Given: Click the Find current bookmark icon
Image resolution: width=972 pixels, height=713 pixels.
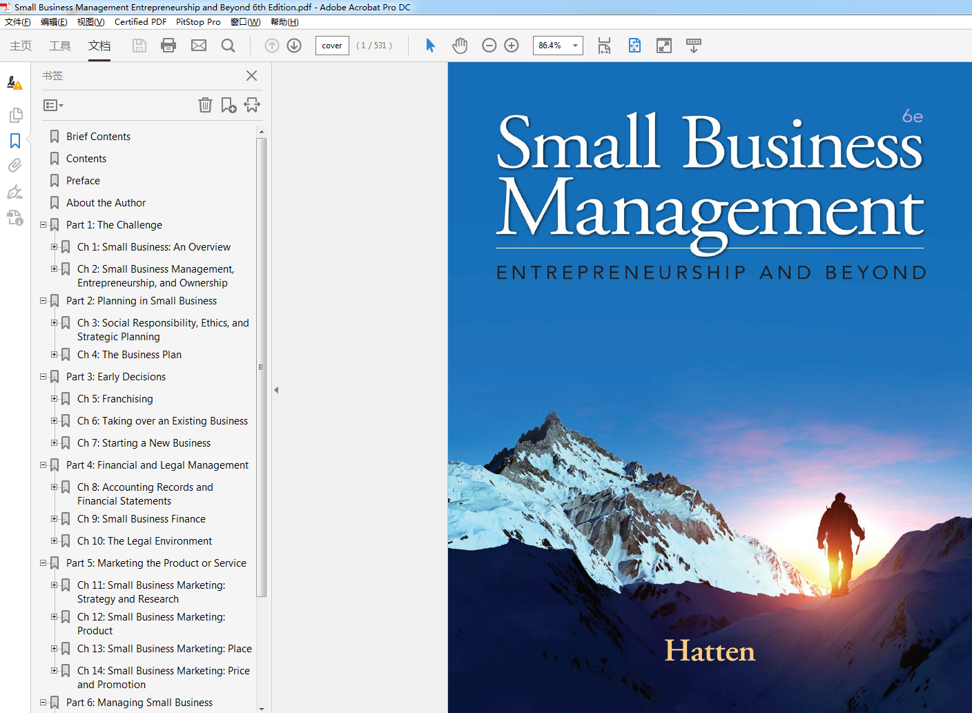Looking at the screenshot, I should [252, 105].
